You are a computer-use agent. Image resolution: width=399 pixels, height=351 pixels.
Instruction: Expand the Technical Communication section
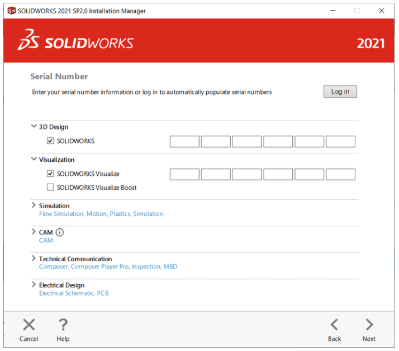pos(34,258)
